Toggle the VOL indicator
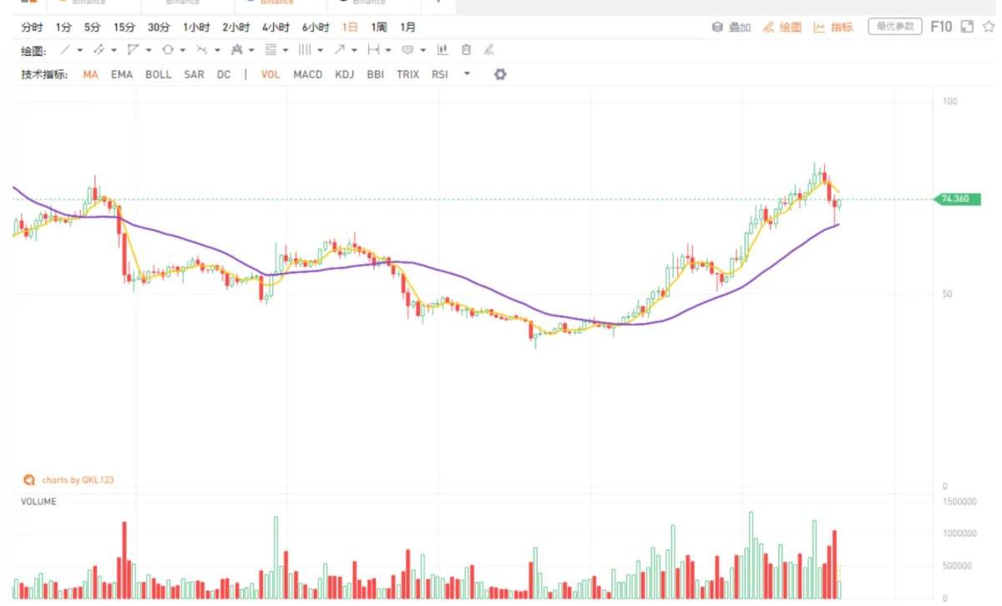This screenshot has height=606, width=1002. [271, 74]
